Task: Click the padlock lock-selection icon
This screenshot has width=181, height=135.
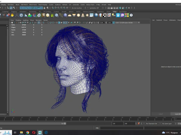Action: [x=44, y=8]
